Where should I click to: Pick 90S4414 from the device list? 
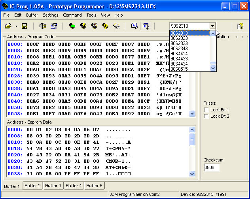190,53
